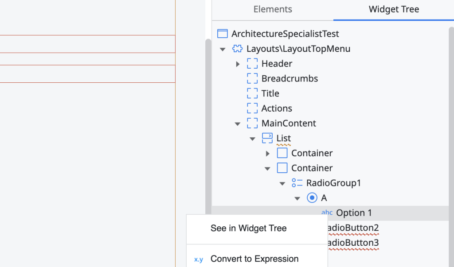Collapse the RadioGroup1 node
This screenshot has height=267, width=454.
[282, 183]
